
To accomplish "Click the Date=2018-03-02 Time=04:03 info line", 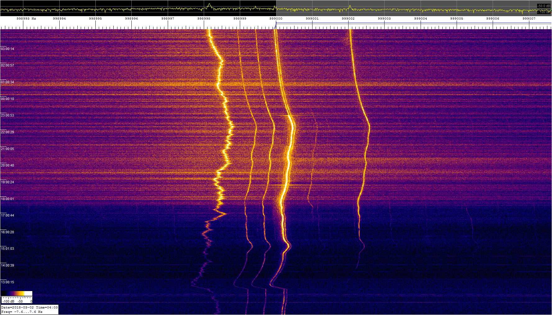I will click(30, 308).
